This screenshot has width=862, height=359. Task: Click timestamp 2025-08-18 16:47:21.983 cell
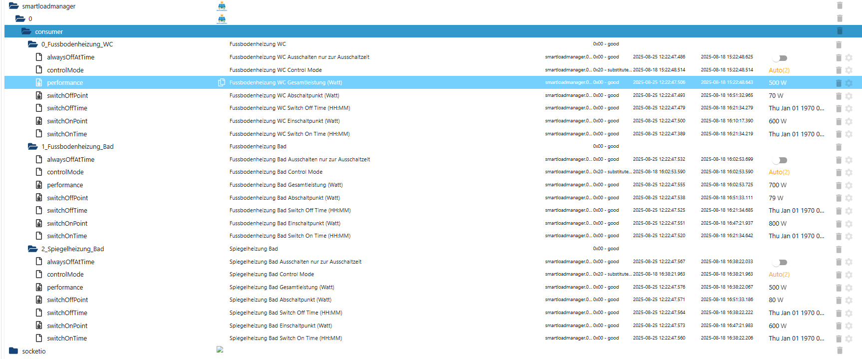pyautogui.click(x=727, y=326)
